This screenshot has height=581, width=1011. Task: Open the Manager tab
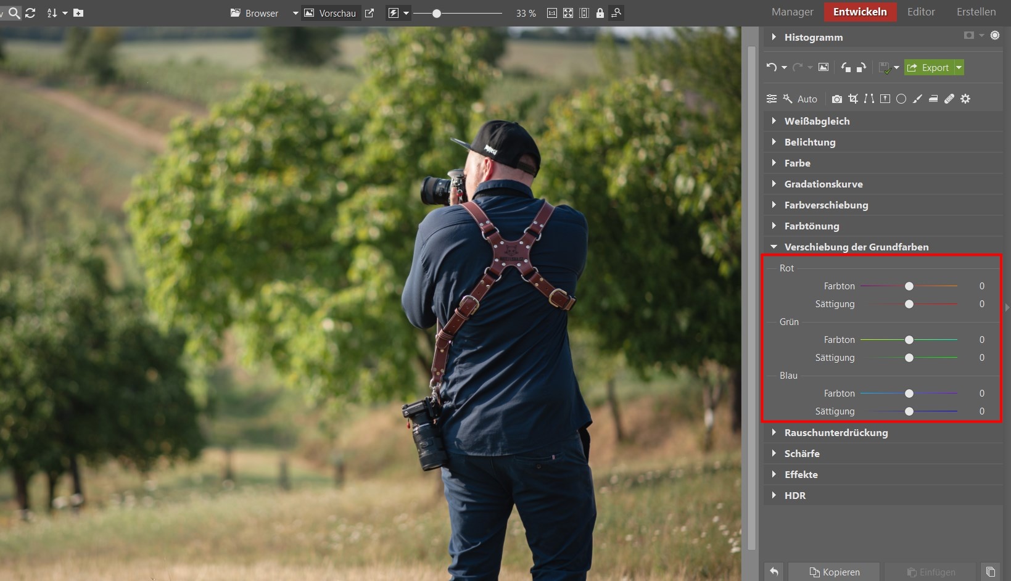[x=792, y=12]
